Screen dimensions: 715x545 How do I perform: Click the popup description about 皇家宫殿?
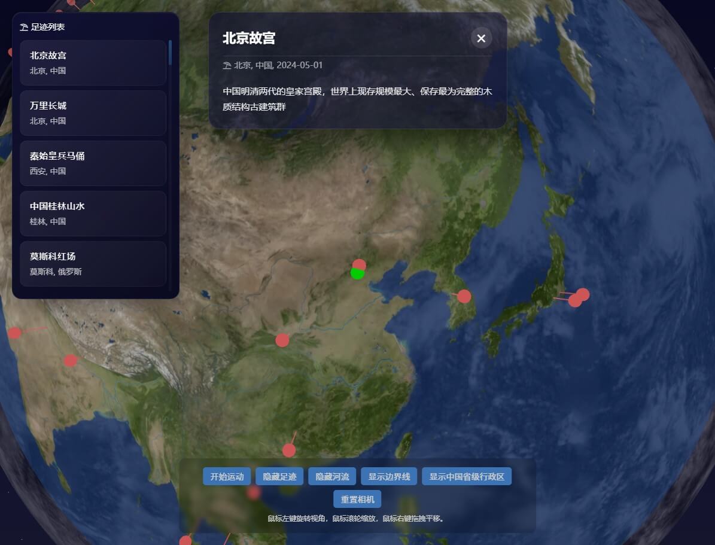(357, 99)
